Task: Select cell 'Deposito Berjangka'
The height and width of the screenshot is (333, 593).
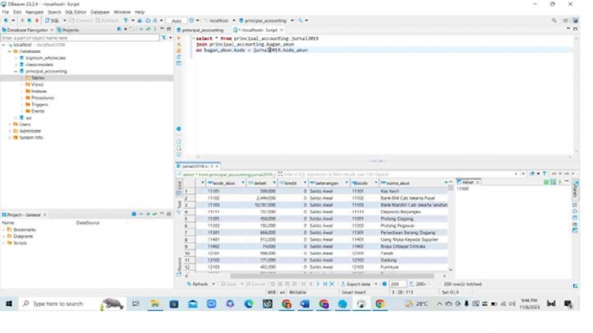Action: (414, 211)
